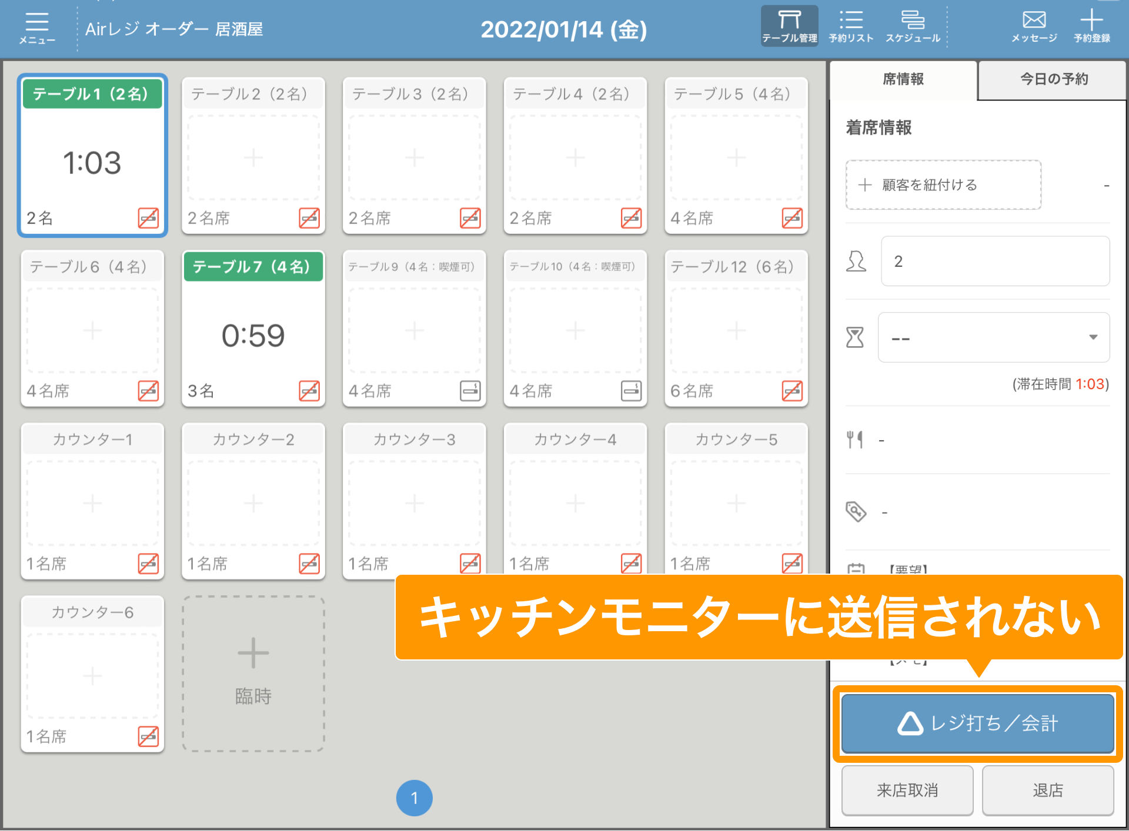
Task: Click the fork and knife course icon
Action: [855, 440]
